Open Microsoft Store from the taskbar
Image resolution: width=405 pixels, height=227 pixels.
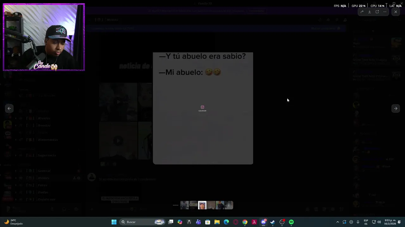(x=208, y=222)
